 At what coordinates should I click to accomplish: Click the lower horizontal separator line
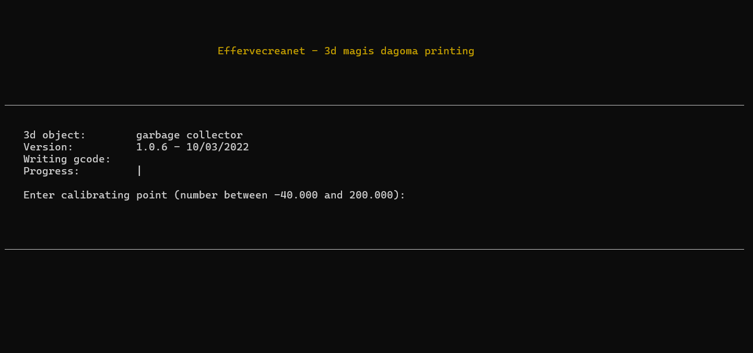pos(374,250)
